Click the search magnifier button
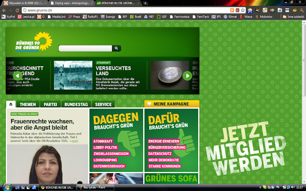The height and width of the screenshot is (191, 306). (x=117, y=48)
